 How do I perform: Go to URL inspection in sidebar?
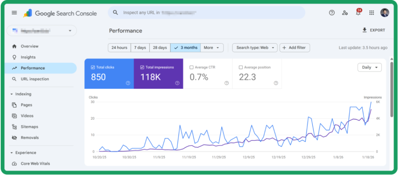(35, 79)
